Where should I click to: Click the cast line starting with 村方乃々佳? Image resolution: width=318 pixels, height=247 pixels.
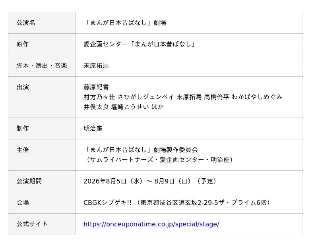tap(182, 97)
